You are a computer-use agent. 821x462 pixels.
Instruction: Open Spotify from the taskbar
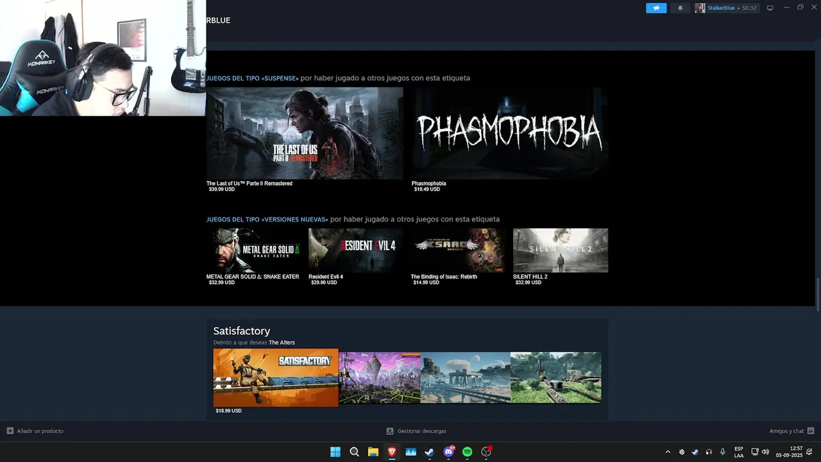click(468, 452)
